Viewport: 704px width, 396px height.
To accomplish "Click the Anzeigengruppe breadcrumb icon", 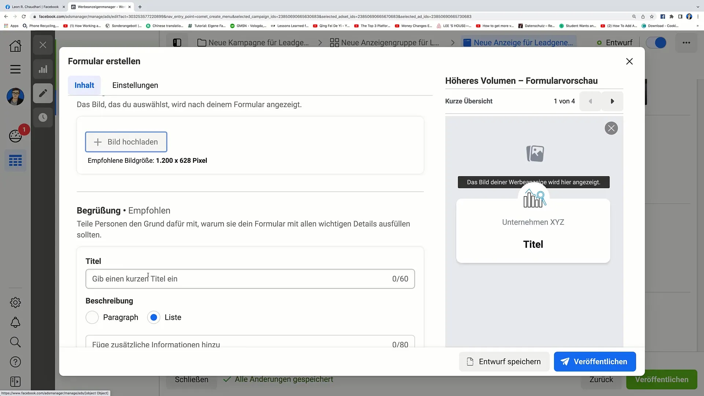I will [x=335, y=43].
